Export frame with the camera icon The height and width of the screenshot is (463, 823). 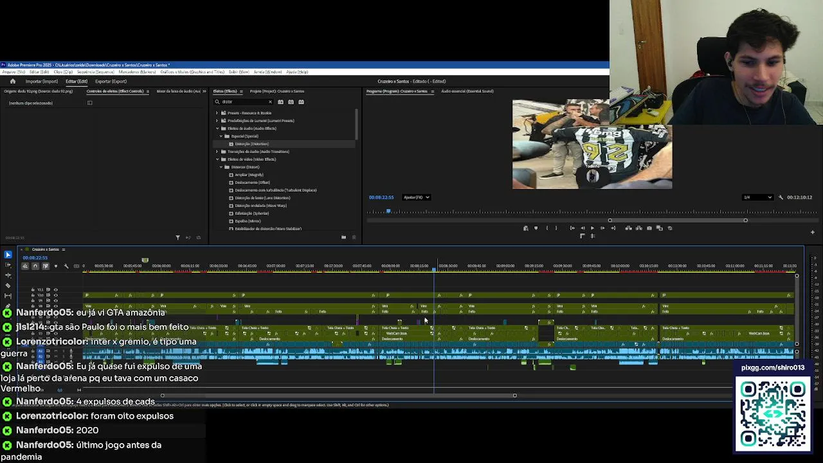[x=649, y=228]
